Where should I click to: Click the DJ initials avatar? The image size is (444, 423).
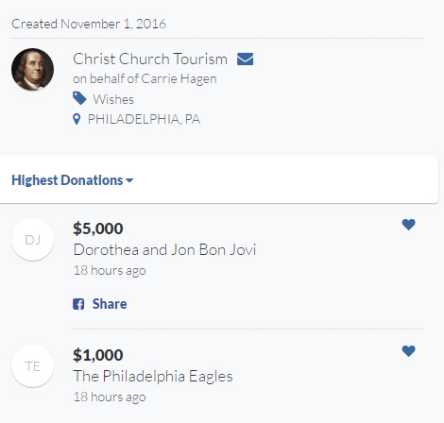pyautogui.click(x=32, y=240)
